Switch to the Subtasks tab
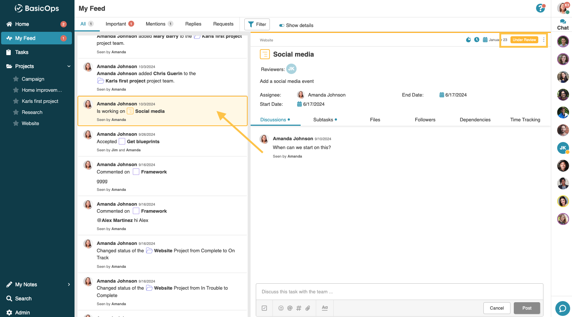 click(323, 120)
